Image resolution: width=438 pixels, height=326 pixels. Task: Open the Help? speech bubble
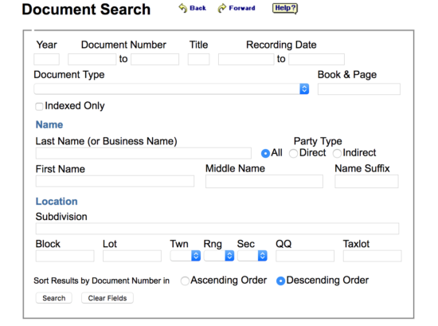[x=285, y=8]
